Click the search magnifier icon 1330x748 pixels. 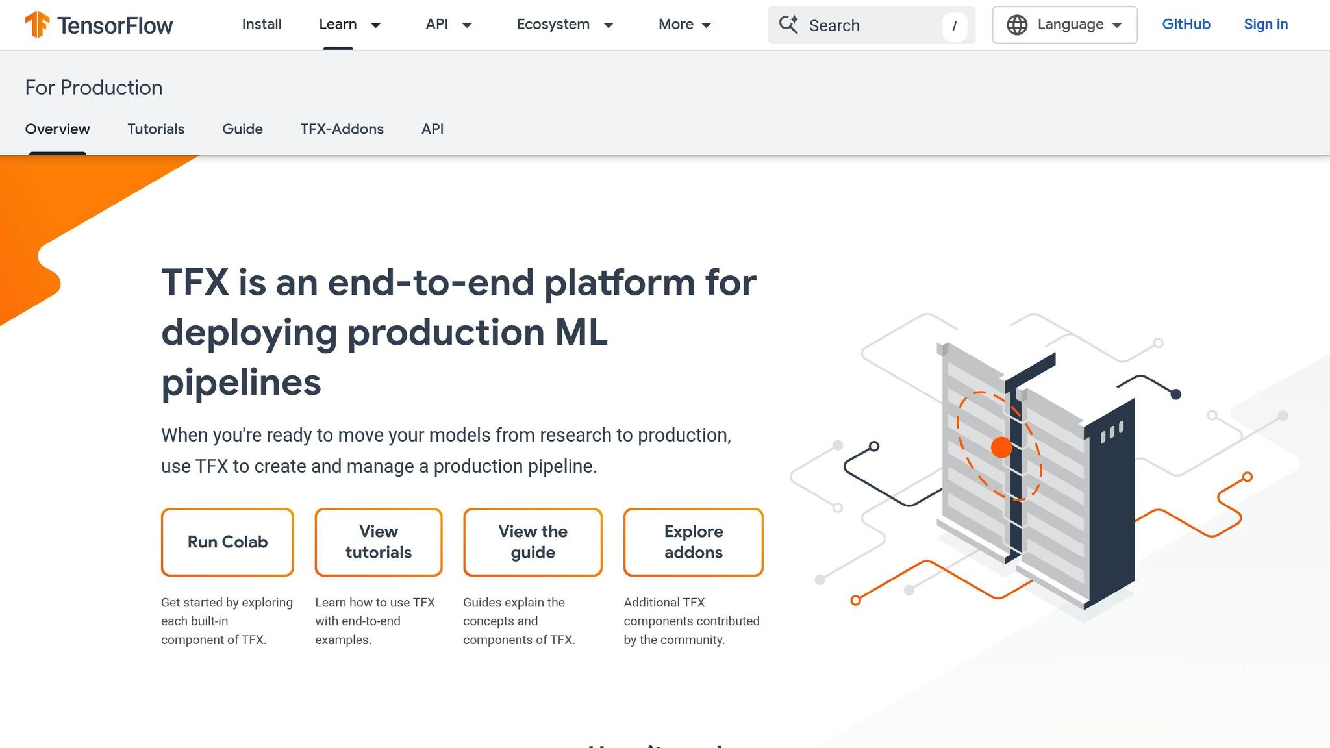(788, 25)
